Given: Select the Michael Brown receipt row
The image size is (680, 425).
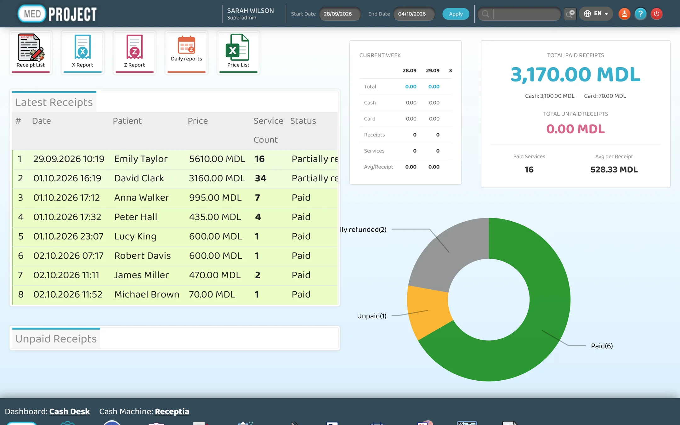Looking at the screenshot, I should coord(175,294).
